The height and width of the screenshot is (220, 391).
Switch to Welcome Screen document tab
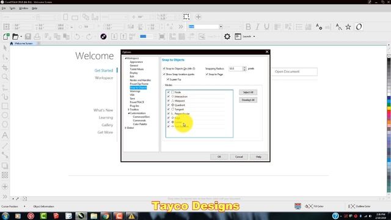pos(23,43)
